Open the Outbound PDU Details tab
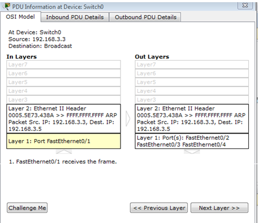The width and height of the screenshot is (258, 223). tap(146, 17)
